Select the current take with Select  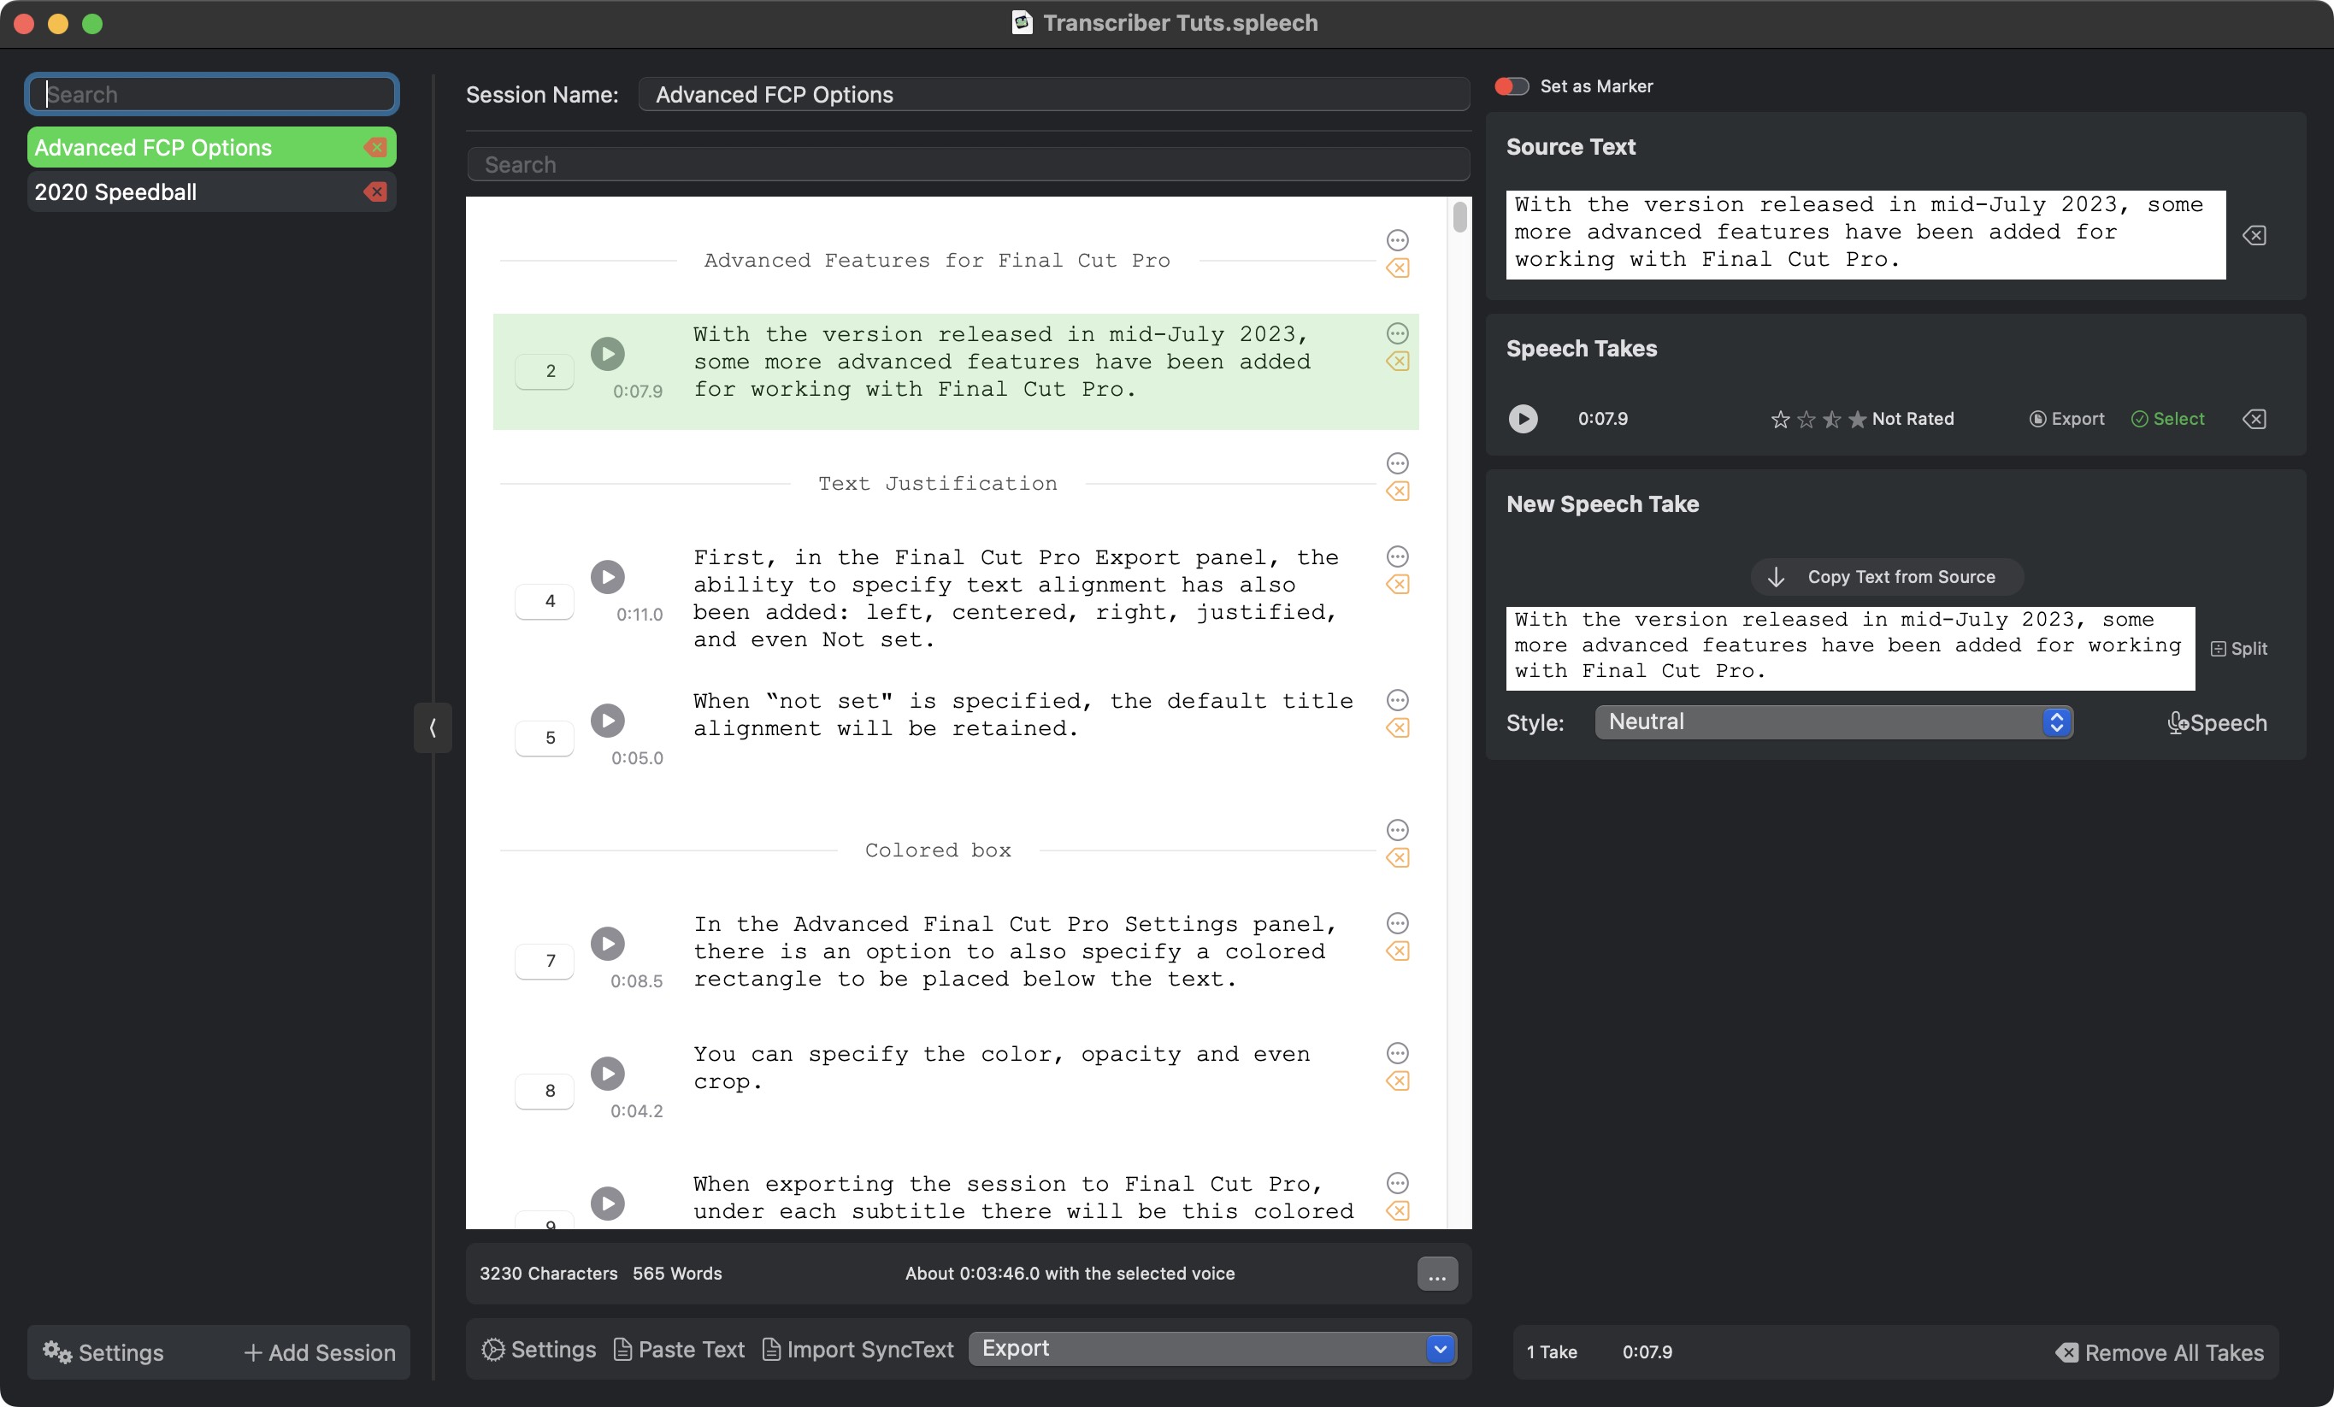point(2167,419)
